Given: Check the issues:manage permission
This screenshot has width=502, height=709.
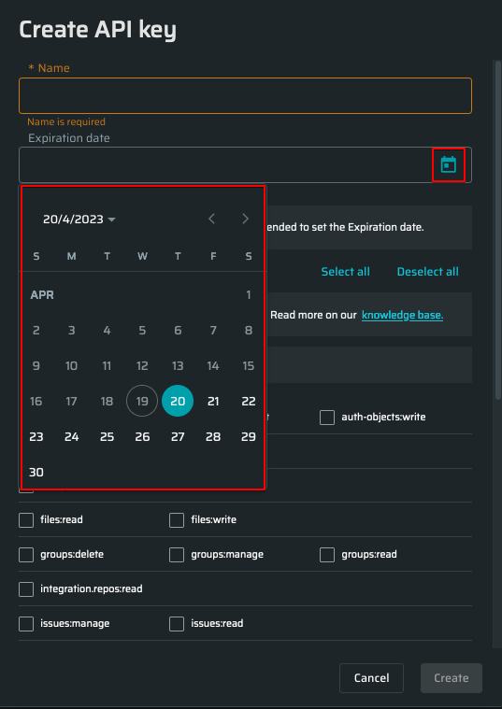Looking at the screenshot, I should pyautogui.click(x=26, y=624).
